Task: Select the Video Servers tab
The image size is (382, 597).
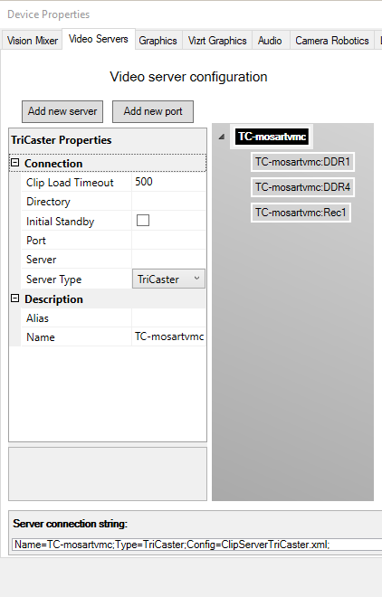Action: pos(99,39)
